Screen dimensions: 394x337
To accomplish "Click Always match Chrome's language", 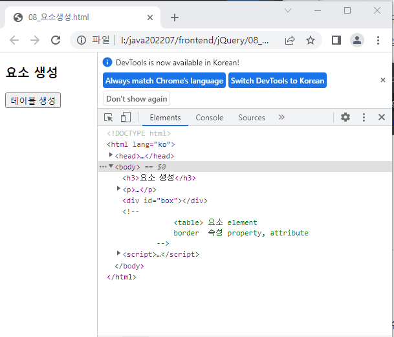I will tap(164, 80).
